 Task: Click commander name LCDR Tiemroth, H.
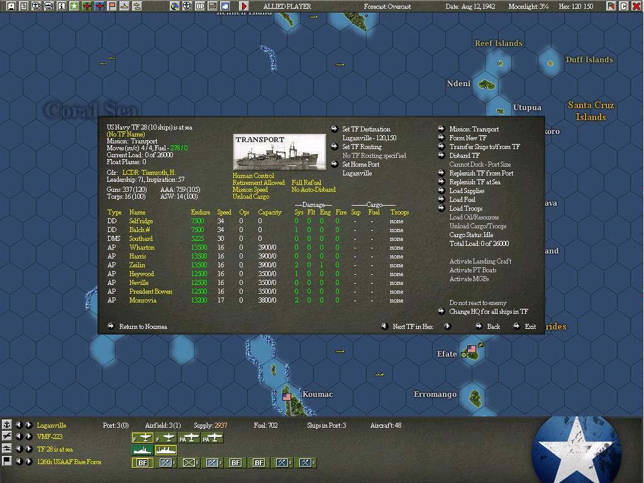(148, 173)
